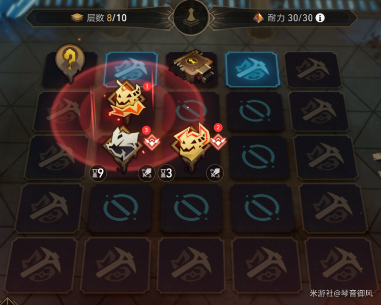Click the stamina crystal icon beside 耐力
381x305 pixels.
click(x=258, y=17)
